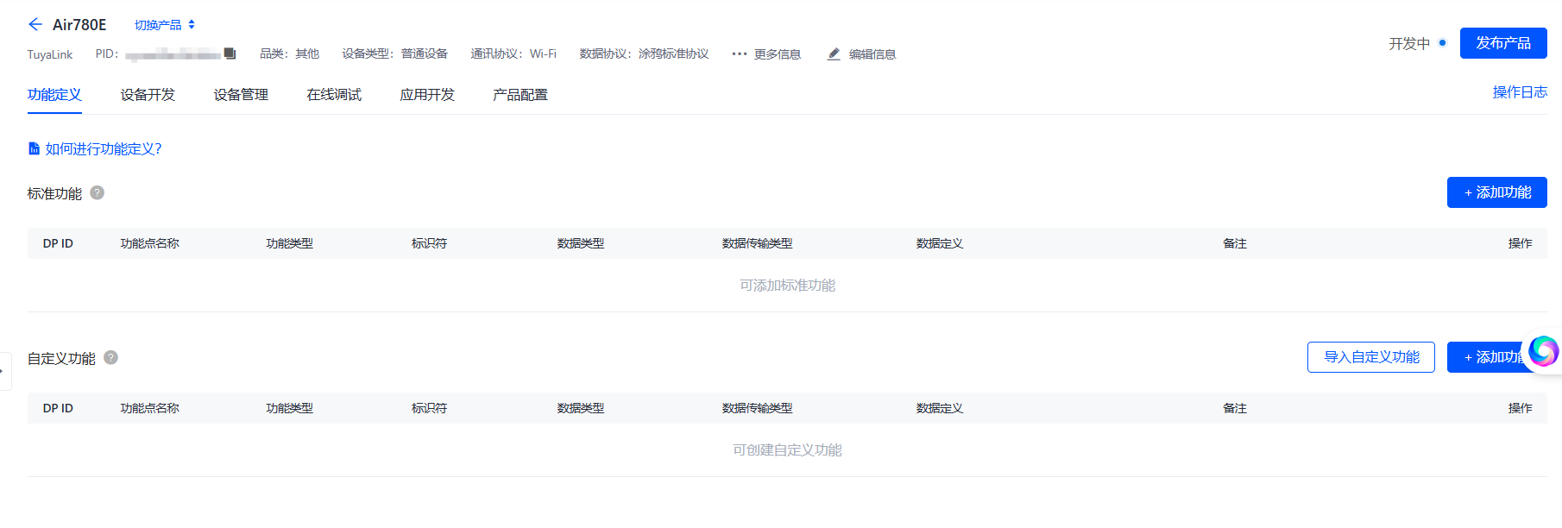Open the 产品配置 tab

520,95
